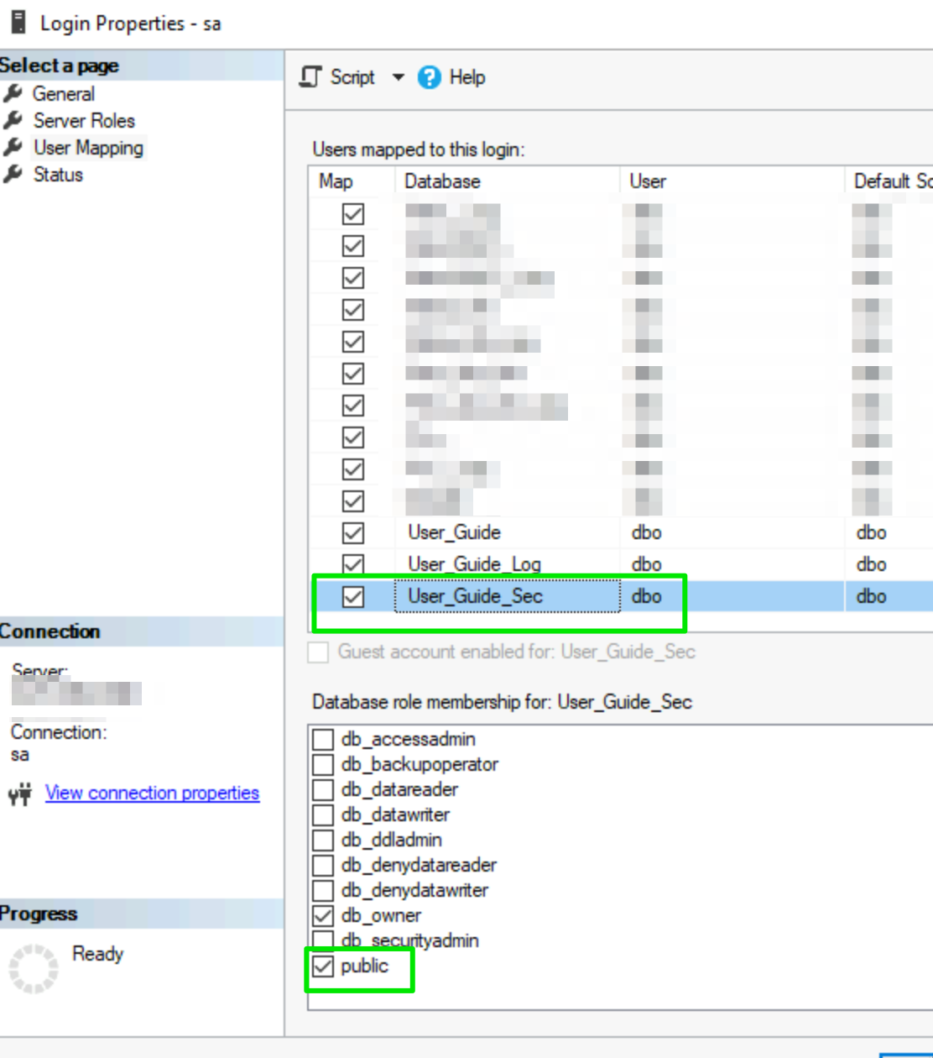933x1058 pixels.
Task: Click the Help button label
Action: click(x=467, y=77)
